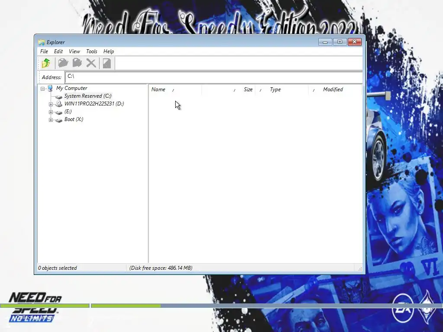Click the partly filled setup progress bar

[266, 306]
